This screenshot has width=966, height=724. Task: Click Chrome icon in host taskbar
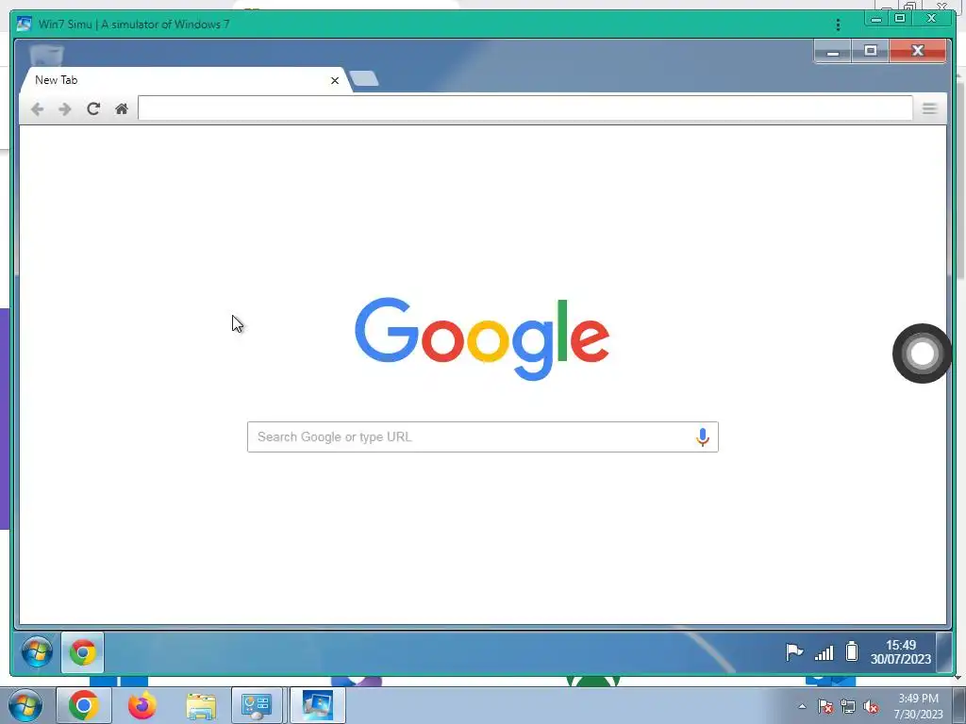point(84,705)
